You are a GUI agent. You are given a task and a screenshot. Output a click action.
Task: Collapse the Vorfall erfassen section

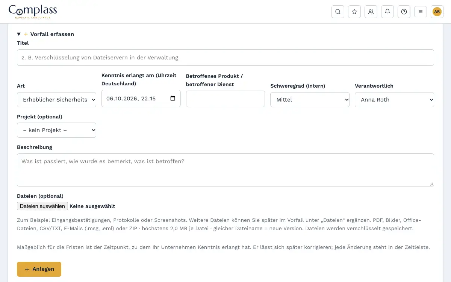point(45,34)
